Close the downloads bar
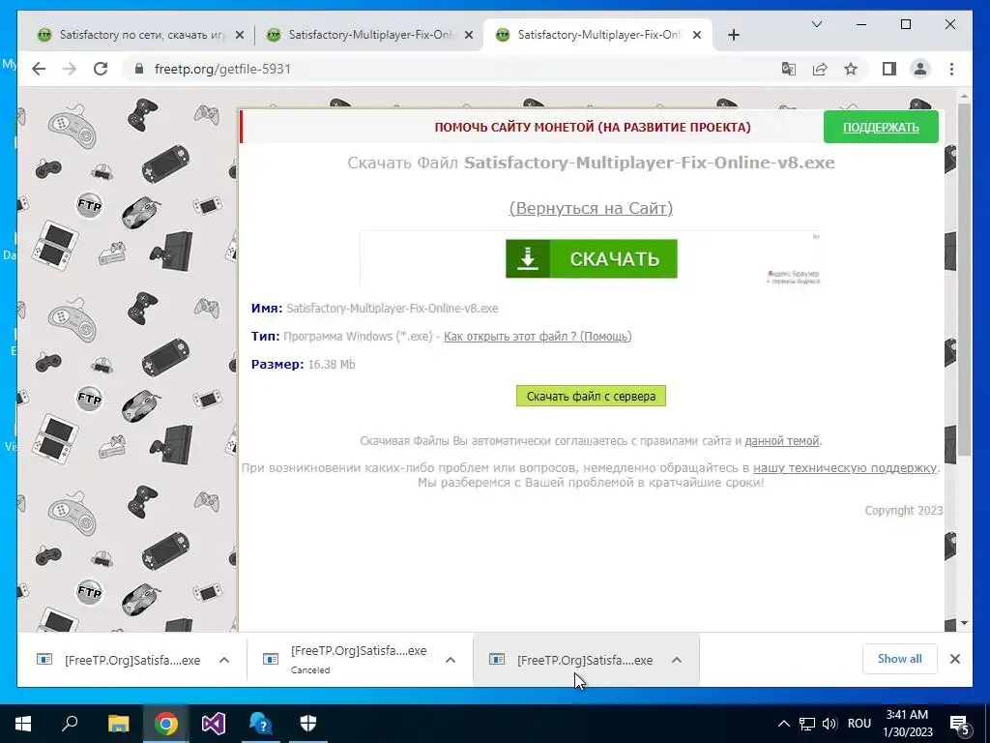 954,659
